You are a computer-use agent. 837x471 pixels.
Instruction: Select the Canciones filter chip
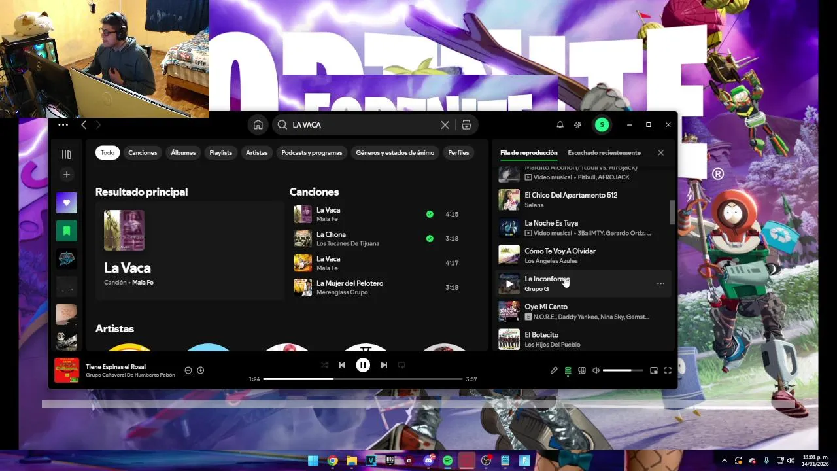[x=143, y=153]
